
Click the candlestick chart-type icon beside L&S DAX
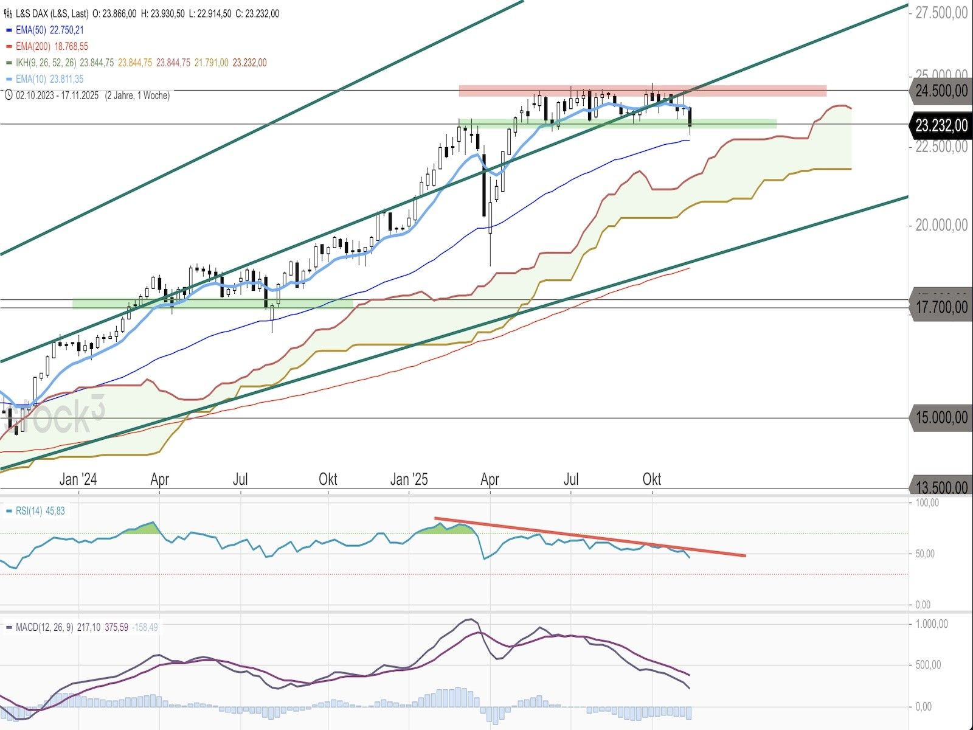click(x=9, y=13)
